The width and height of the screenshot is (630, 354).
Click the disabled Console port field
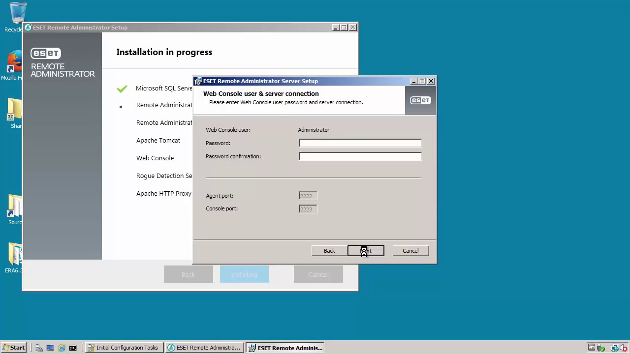coord(308,209)
